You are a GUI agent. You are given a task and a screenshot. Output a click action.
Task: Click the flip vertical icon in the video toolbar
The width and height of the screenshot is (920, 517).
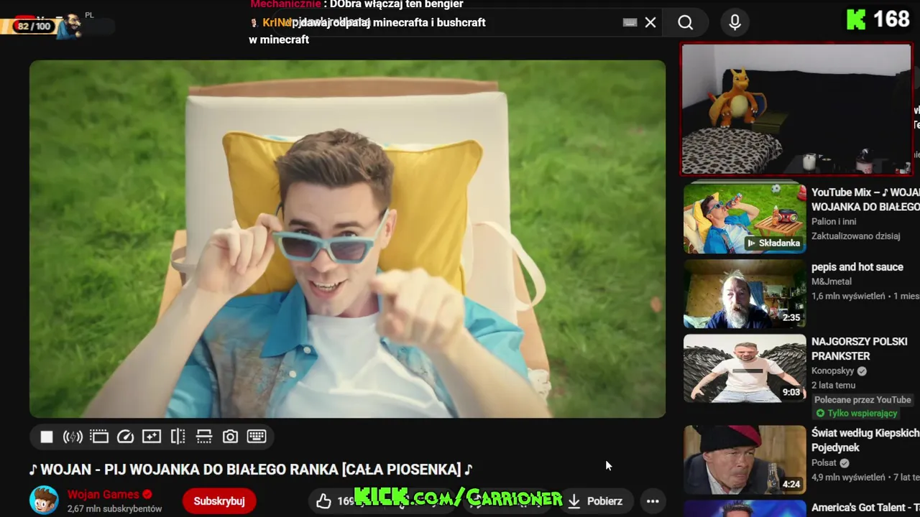204,437
